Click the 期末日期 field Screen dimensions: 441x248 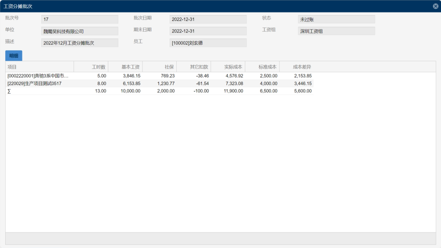(x=208, y=31)
